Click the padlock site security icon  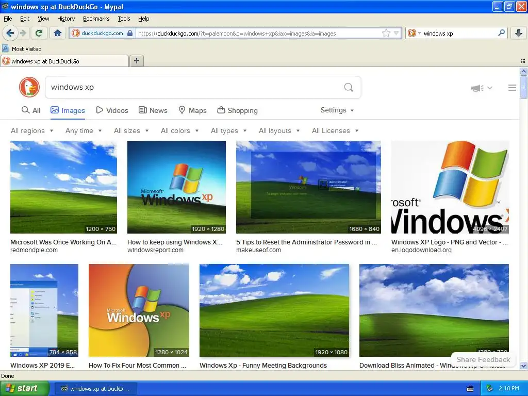coord(130,34)
